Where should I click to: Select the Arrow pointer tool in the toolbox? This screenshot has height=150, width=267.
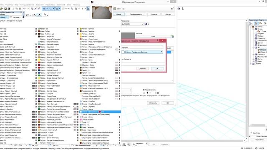click(4, 17)
